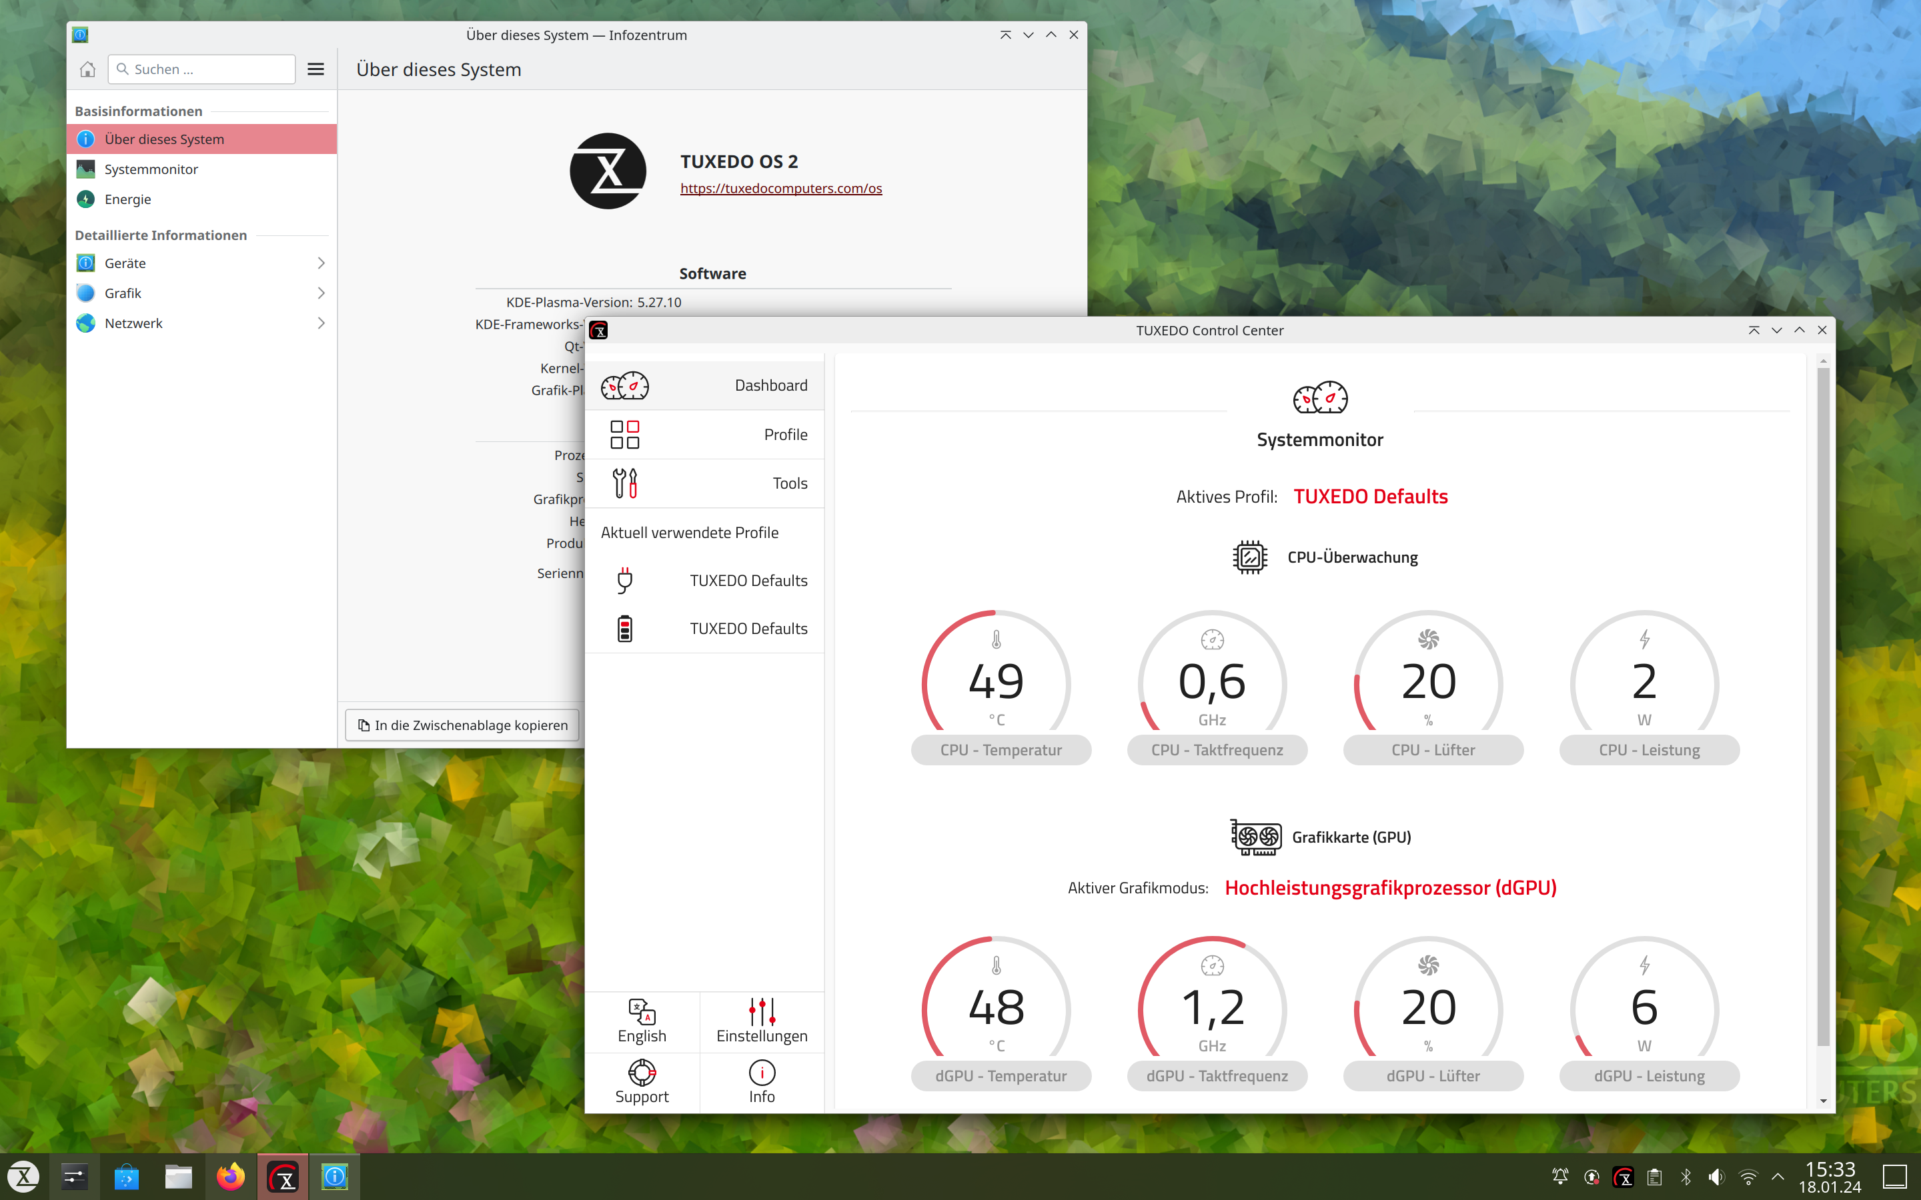
Task: Open the TUXEDO Control Center tray icon
Action: coord(1624,1177)
